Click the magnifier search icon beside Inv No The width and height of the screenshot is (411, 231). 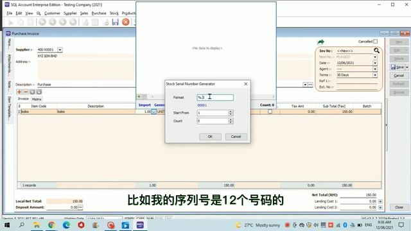point(377,50)
